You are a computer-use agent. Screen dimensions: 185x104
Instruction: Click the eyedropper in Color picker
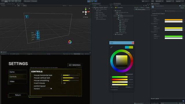click(x=111, y=47)
